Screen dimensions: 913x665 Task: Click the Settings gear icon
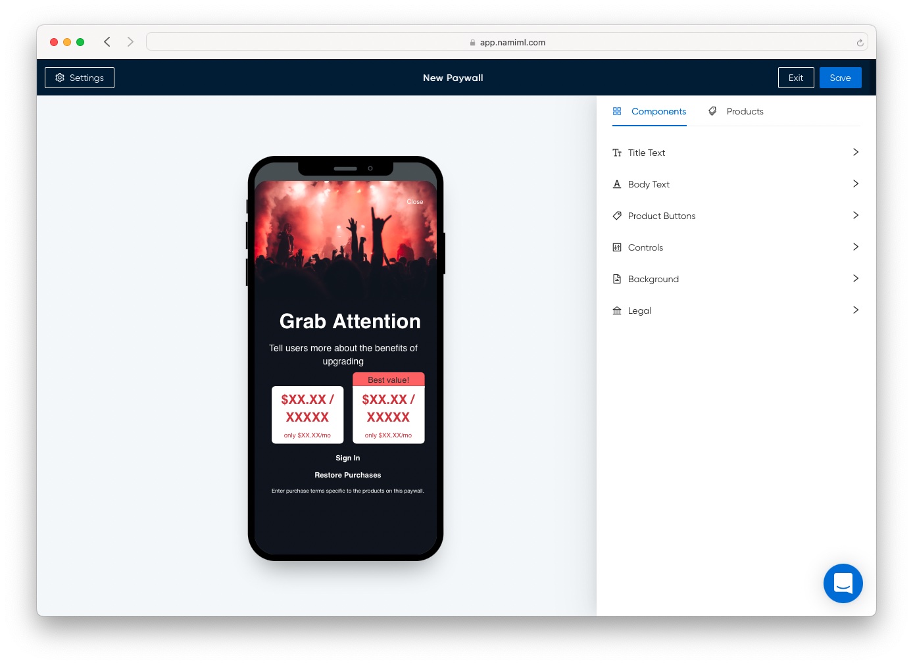60,78
